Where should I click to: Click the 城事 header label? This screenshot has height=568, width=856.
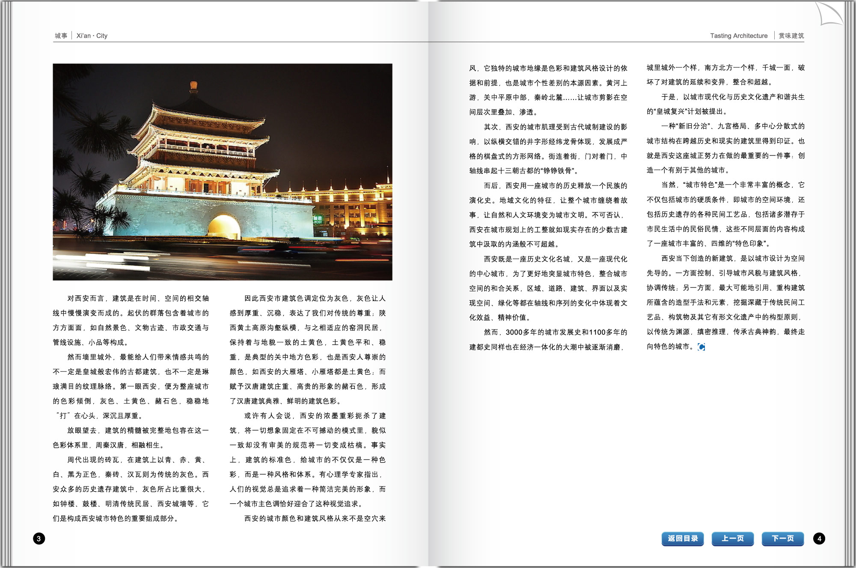(61, 36)
